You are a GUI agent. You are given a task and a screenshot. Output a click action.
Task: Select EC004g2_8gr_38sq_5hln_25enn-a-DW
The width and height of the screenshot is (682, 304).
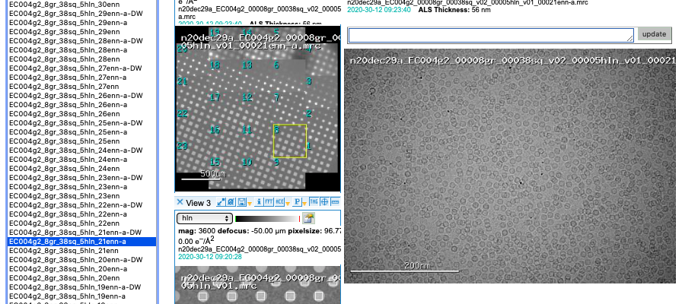[81, 123]
